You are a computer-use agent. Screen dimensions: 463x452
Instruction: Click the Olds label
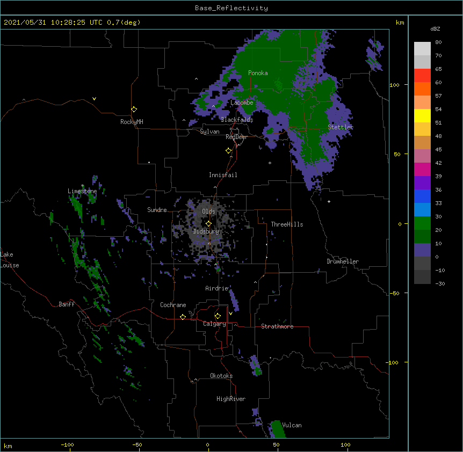tap(208, 212)
